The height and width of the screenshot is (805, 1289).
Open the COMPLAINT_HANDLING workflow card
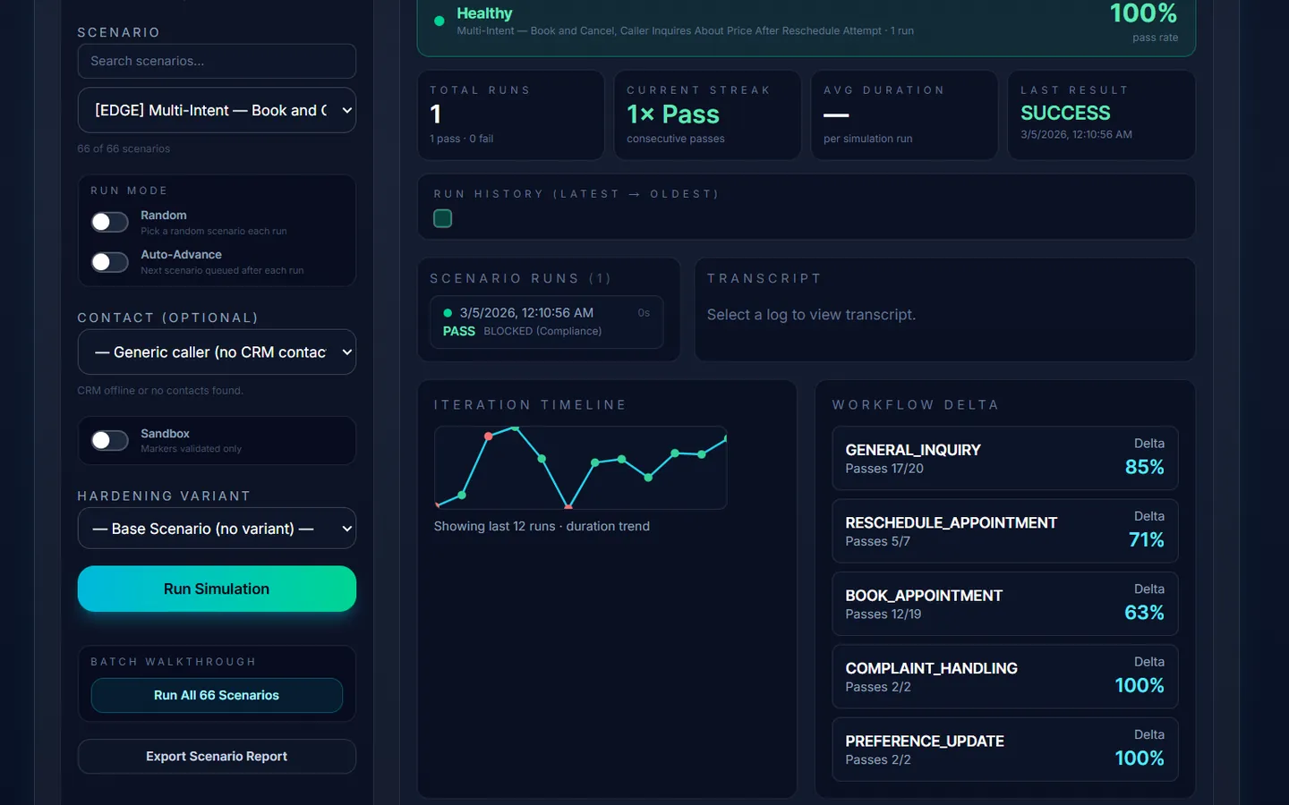click(1005, 676)
